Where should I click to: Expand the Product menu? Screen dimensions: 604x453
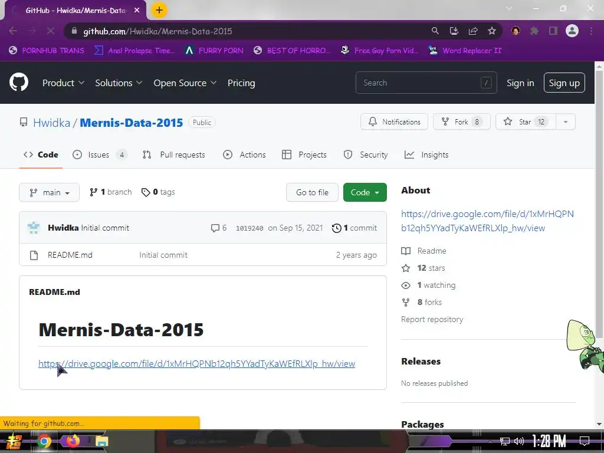coord(63,83)
